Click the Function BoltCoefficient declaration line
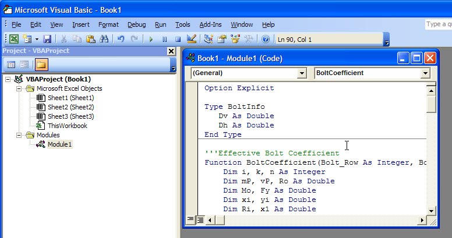This screenshot has height=238, width=452. click(x=315, y=162)
